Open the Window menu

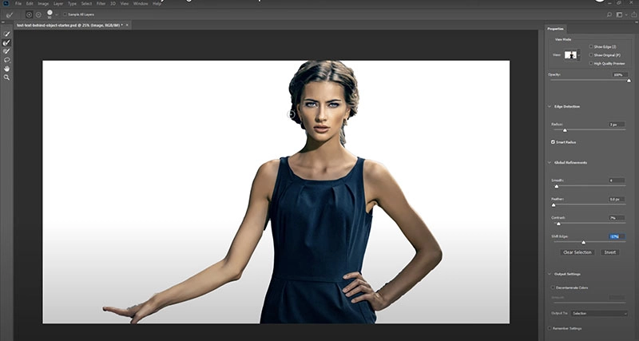(x=141, y=4)
